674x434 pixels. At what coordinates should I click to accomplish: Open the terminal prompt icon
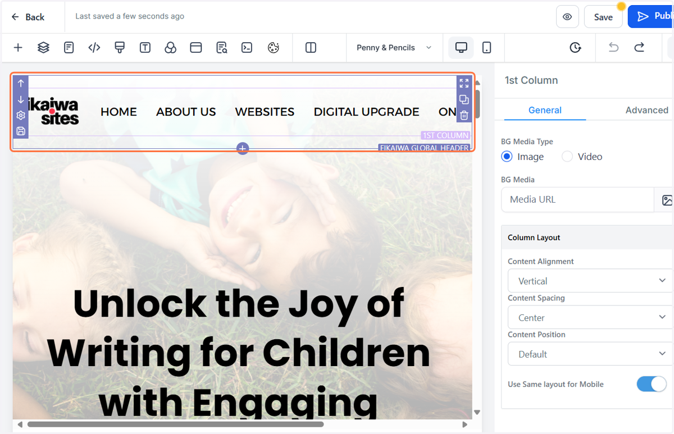[x=247, y=48]
